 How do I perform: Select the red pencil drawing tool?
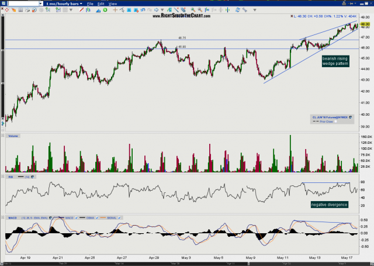pyautogui.click(x=81, y=10)
